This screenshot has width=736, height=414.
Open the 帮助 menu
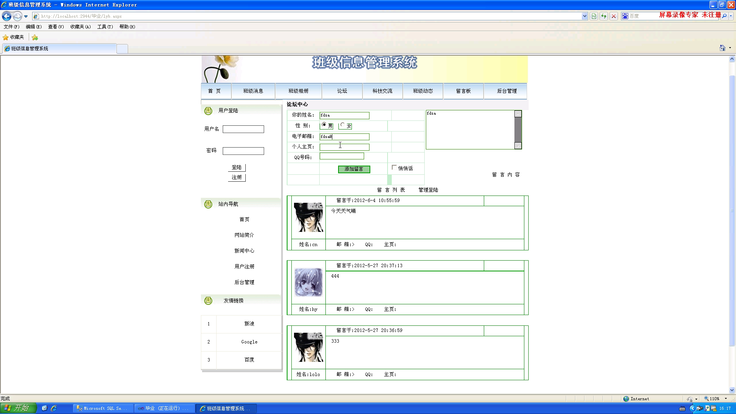[127, 27]
